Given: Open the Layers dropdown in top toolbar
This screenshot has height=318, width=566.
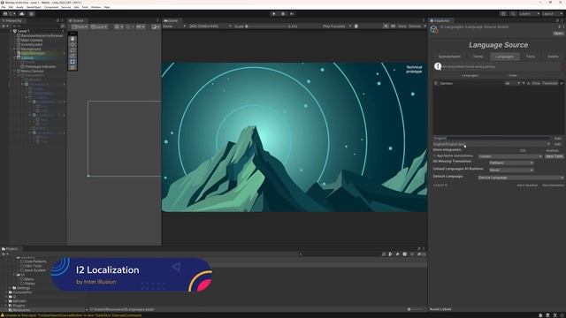Looking at the screenshot, I should [529, 14].
